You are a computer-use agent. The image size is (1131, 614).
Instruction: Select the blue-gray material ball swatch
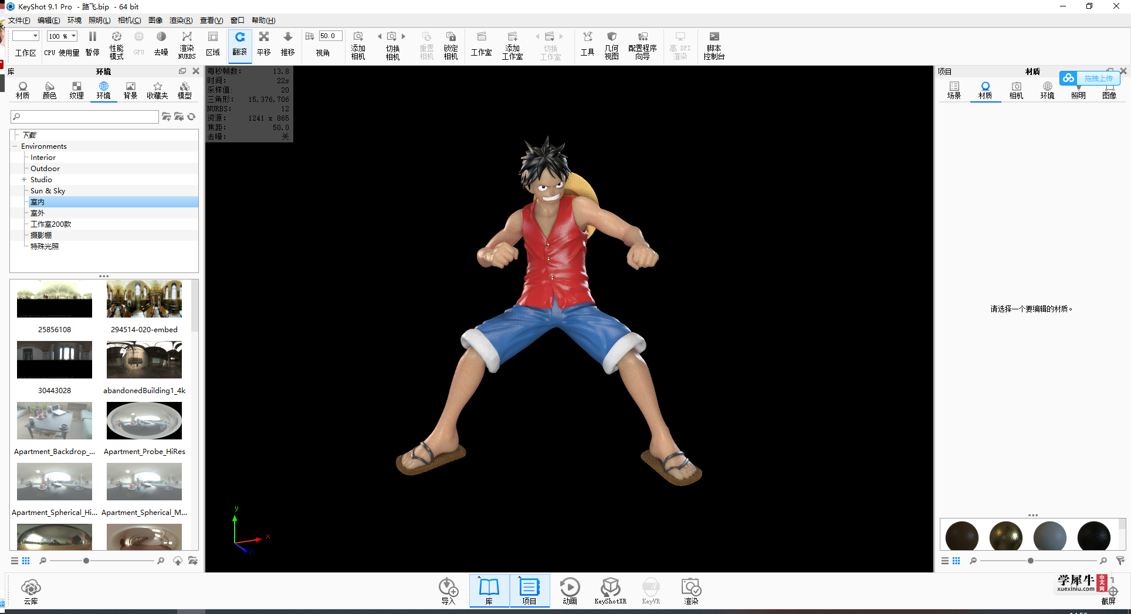(x=1049, y=536)
